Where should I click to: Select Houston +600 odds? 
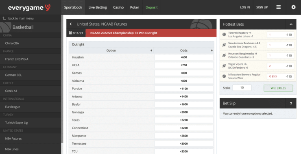(184, 57)
